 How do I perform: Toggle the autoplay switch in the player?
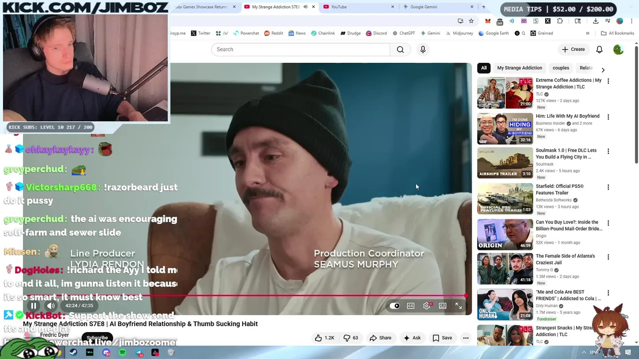(x=395, y=306)
